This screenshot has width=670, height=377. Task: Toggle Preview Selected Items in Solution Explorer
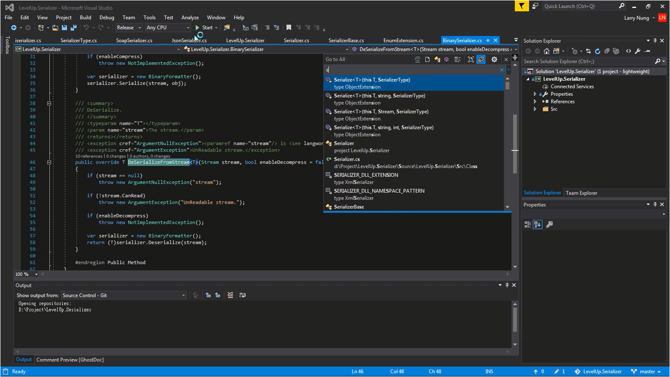pos(647,51)
